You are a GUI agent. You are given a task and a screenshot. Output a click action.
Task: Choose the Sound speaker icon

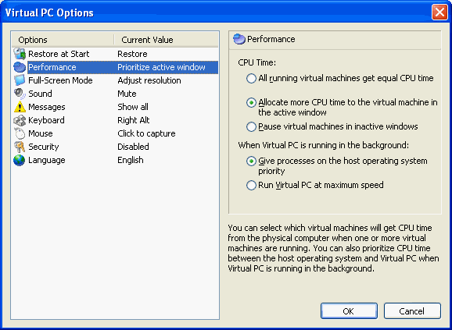point(20,94)
